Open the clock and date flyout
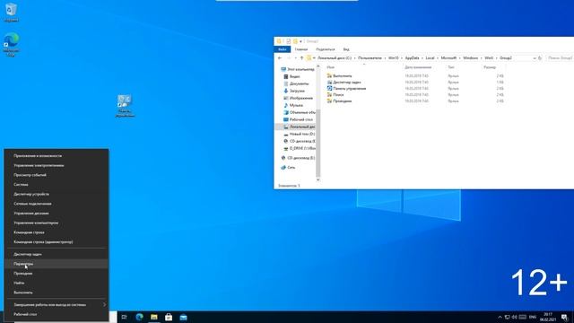Image resolution: width=574 pixels, height=323 pixels. click(548, 317)
